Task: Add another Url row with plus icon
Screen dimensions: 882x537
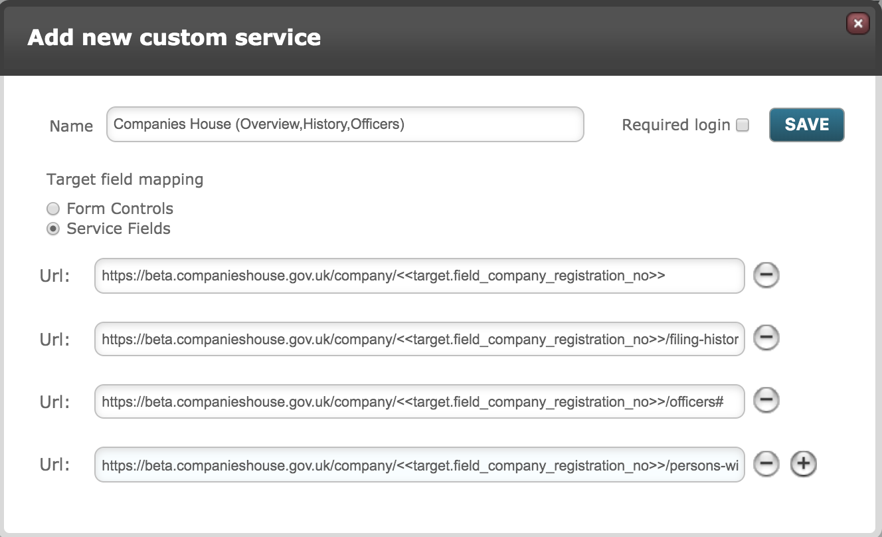Action: [803, 464]
